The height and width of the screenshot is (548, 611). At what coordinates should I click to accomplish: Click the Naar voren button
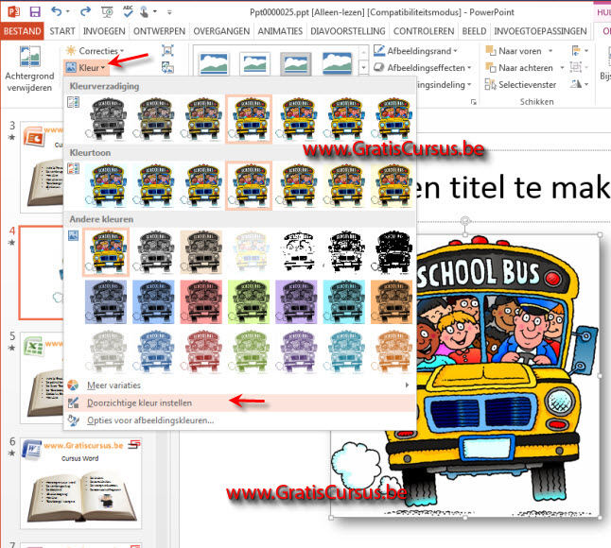pyautogui.click(x=515, y=51)
